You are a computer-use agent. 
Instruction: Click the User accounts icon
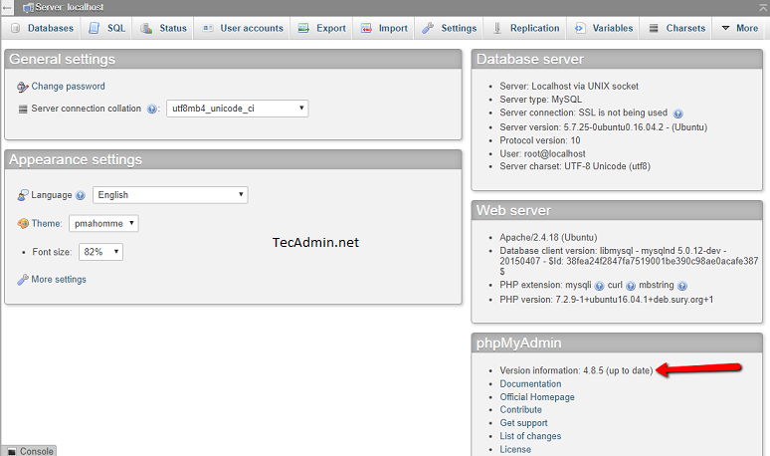208,28
